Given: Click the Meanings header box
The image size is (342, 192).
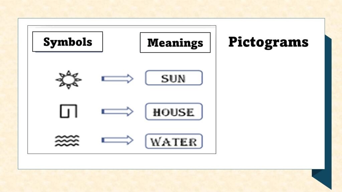Looking at the screenshot, I should click(x=175, y=42).
